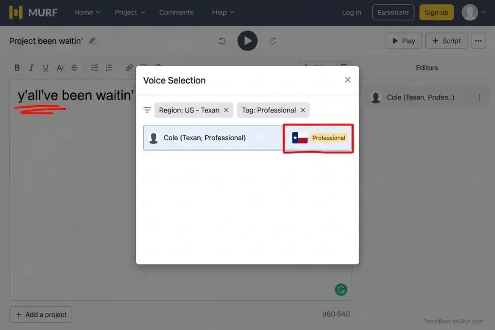The image size is (495, 330).
Task: Remove the Tag Professional filter
Action: [x=303, y=110]
